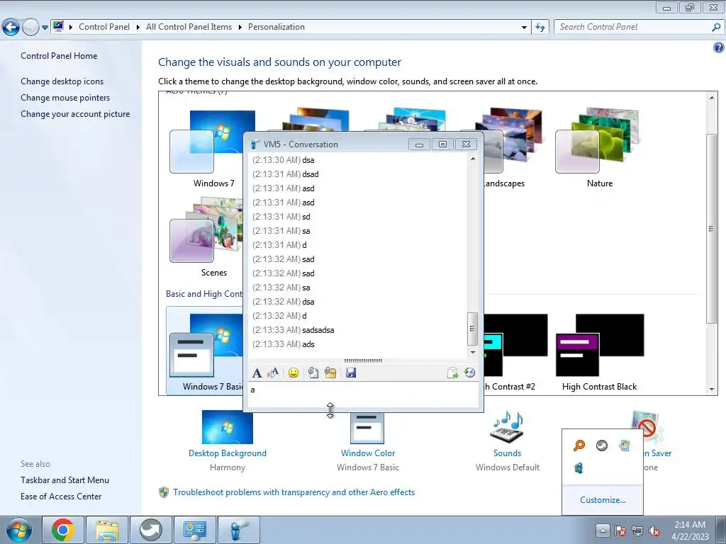Viewport: 726px width, 544px height.
Task: Select the High Contrast Black theme
Action: [600, 353]
